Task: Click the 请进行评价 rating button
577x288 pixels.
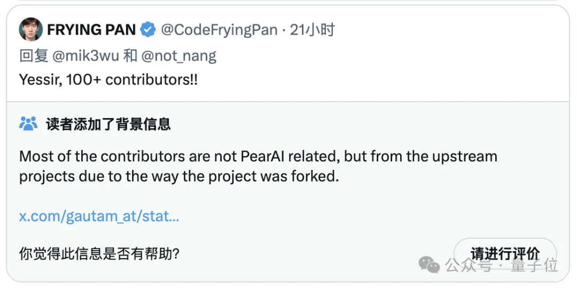Action: point(505,253)
